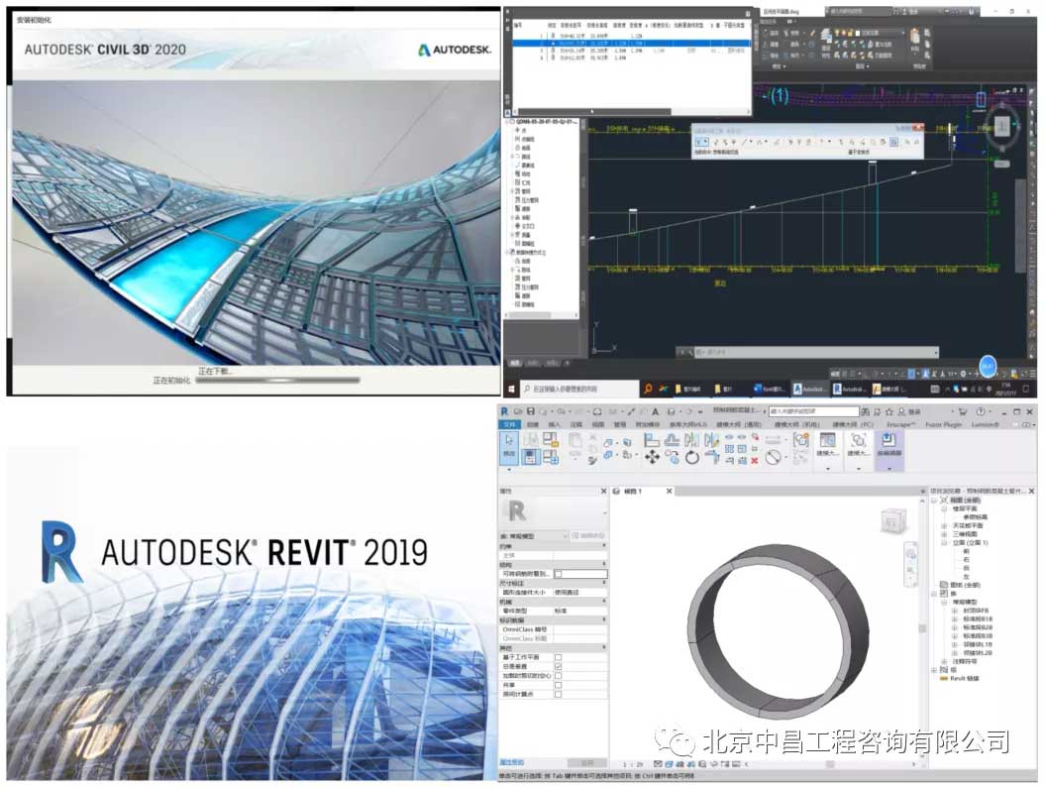Viewport: 1045px width, 788px height.
Task: Switch to the Fuzor Plugin ribbon tab
Action: pyautogui.click(x=944, y=424)
